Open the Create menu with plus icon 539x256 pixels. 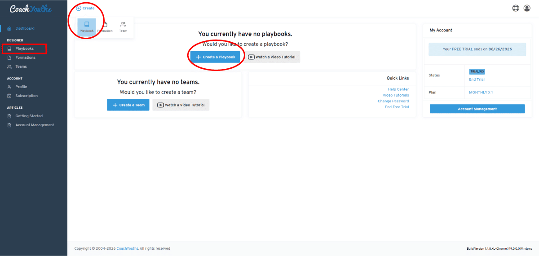[85, 8]
